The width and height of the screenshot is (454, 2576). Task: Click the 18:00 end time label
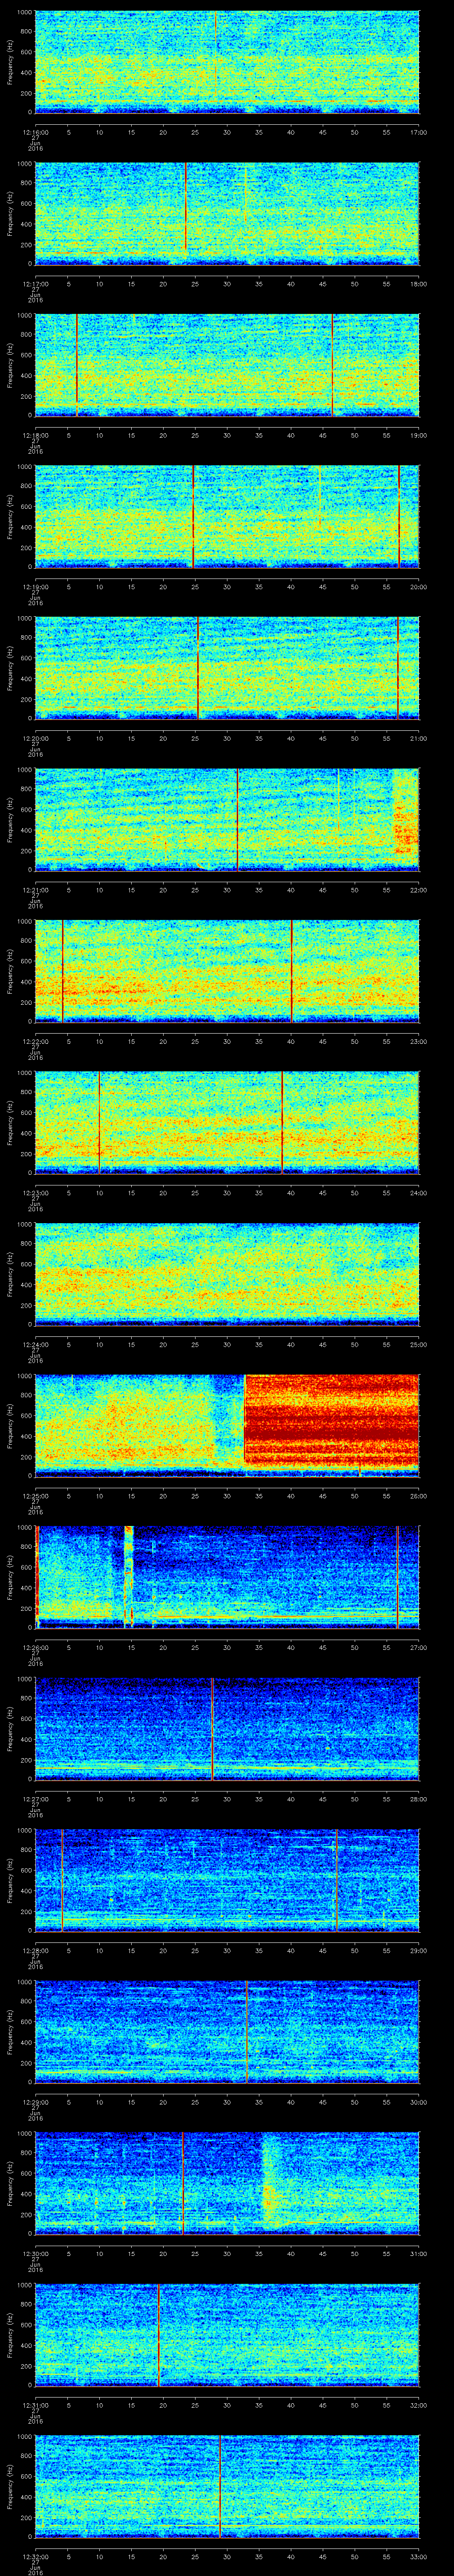click(419, 284)
